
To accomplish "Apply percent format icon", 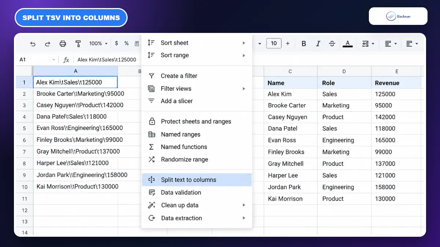I will click(x=126, y=43).
